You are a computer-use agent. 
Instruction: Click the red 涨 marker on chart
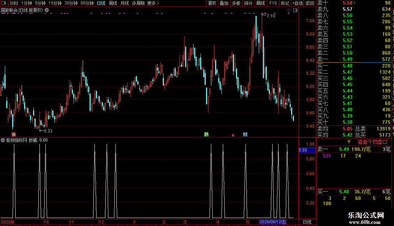coord(14,134)
